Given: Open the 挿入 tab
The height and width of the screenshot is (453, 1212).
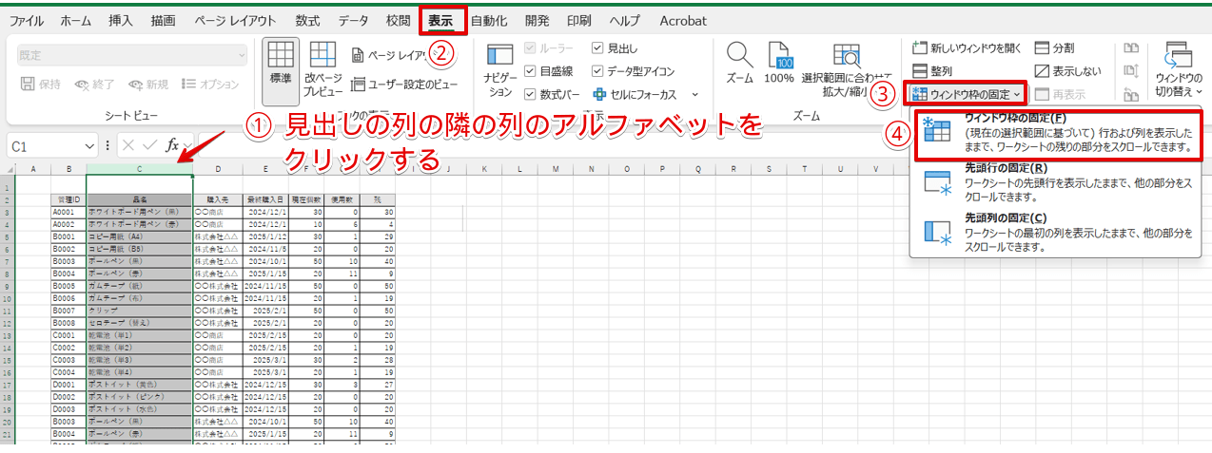Looking at the screenshot, I should point(121,20).
